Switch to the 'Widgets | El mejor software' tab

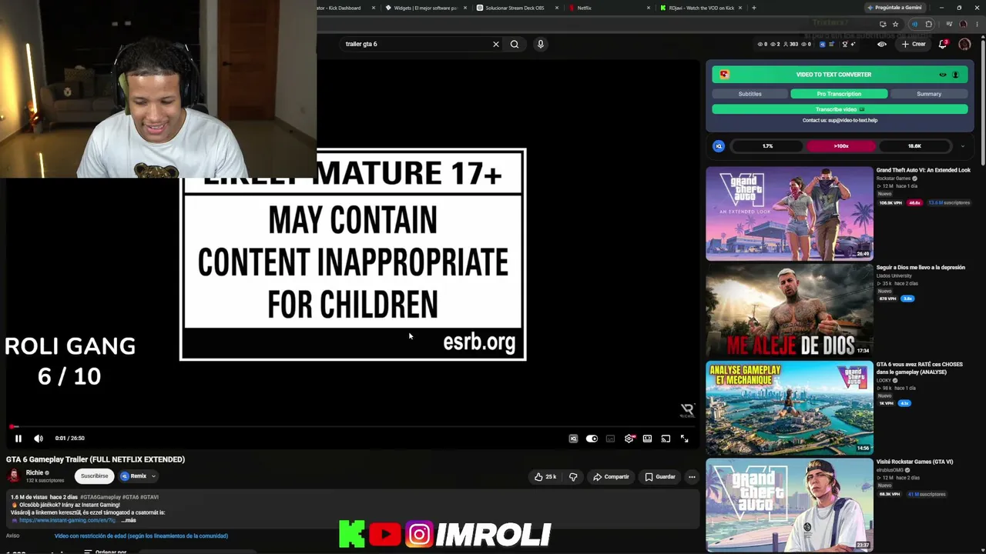tap(425, 8)
